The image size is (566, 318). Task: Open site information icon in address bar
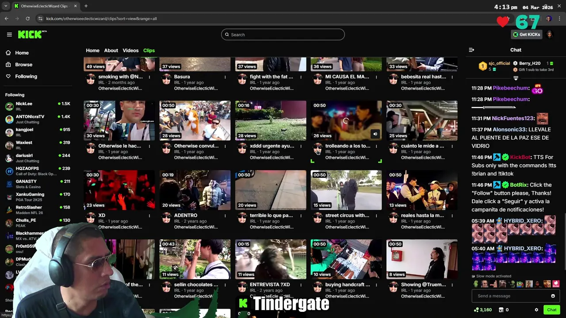[40, 19]
